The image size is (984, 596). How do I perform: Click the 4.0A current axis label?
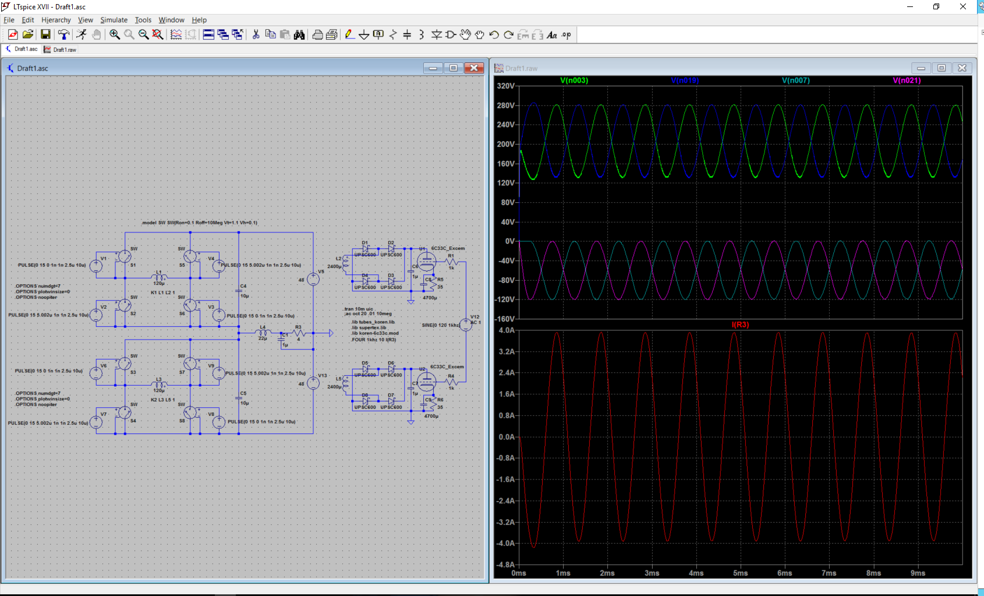pyautogui.click(x=507, y=330)
